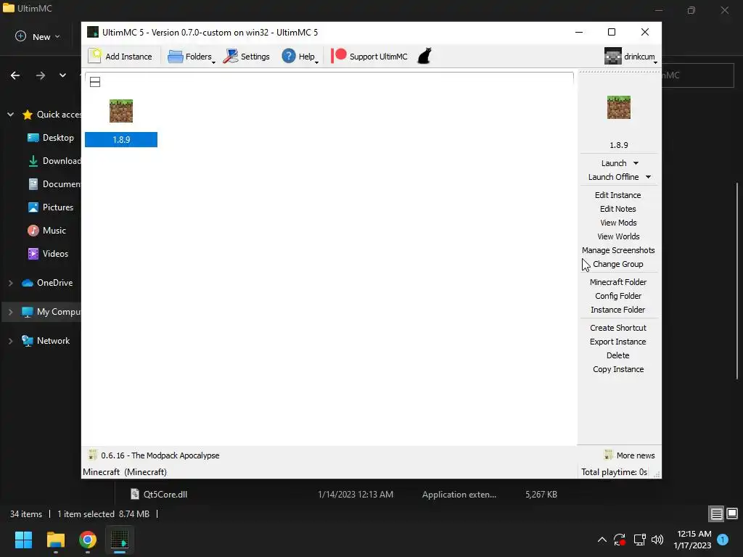Open the Folders toolbar menu
Screen dimensions: 743x557
pos(191,57)
